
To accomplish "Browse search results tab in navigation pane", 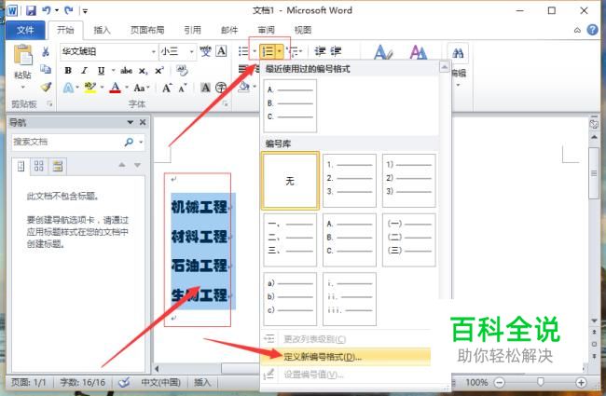I will (x=58, y=166).
